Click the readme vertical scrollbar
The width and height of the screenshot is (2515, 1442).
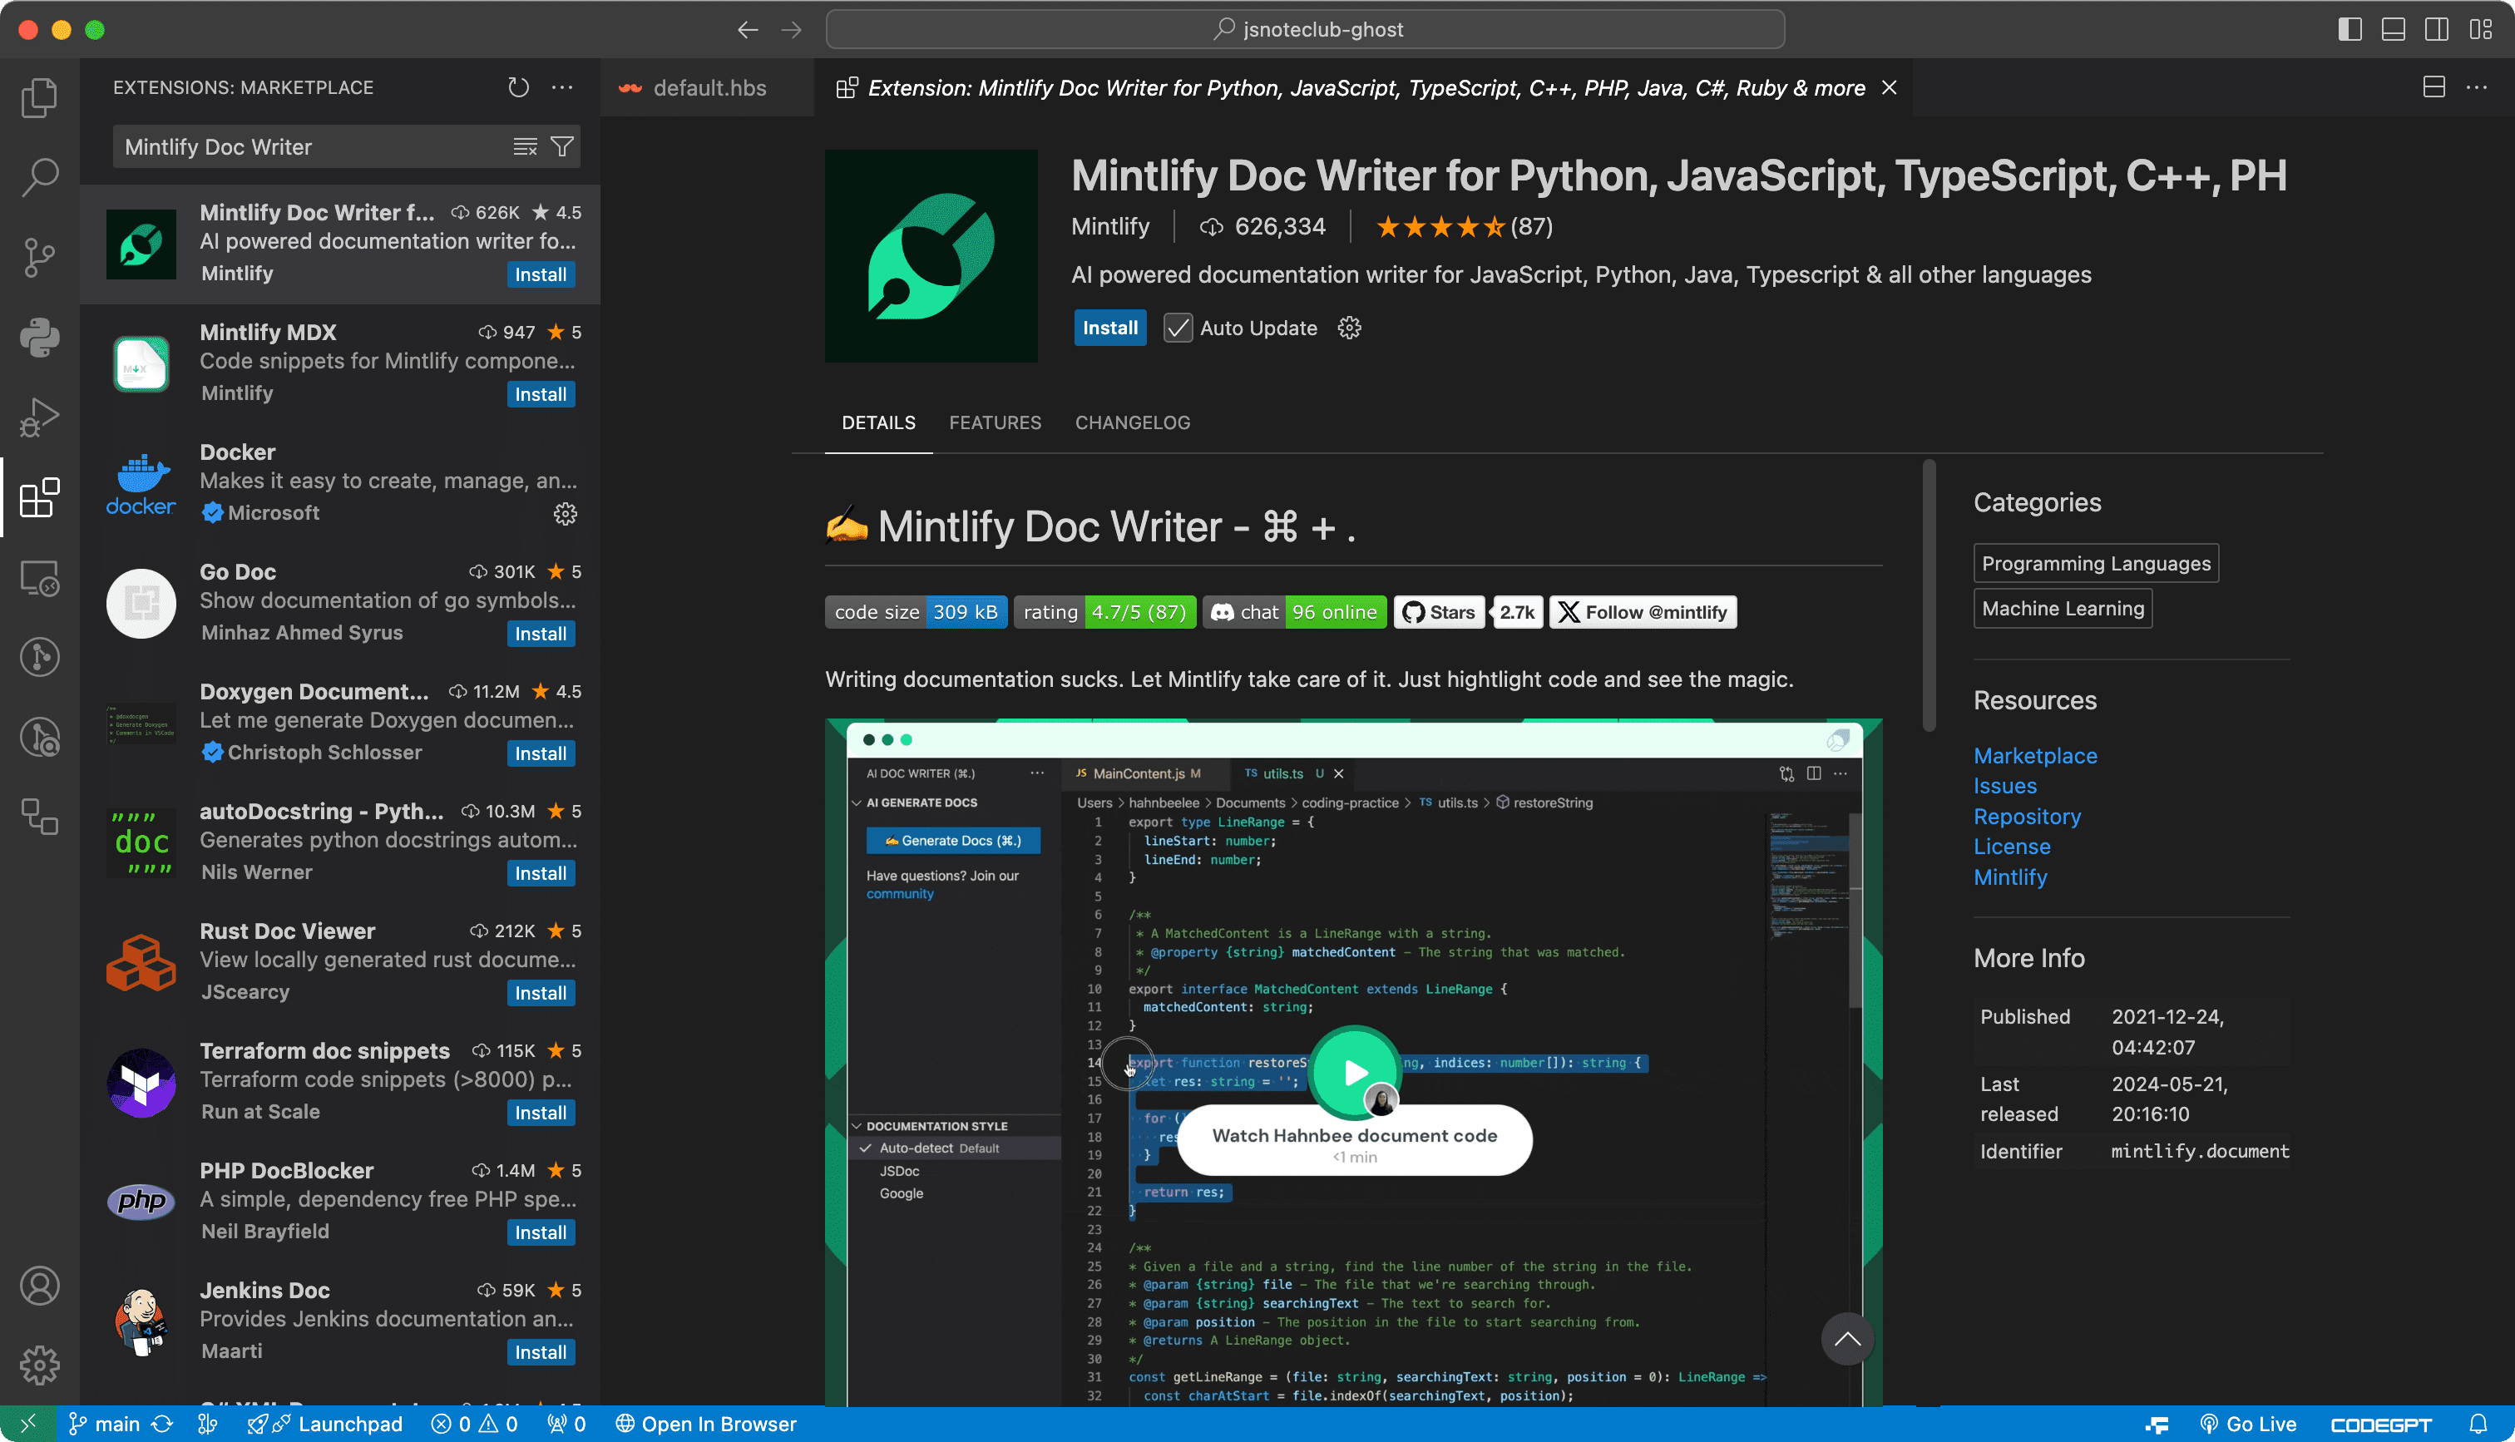pyautogui.click(x=1928, y=595)
